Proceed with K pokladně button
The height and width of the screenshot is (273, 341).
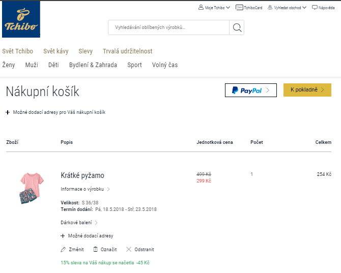coord(307,90)
